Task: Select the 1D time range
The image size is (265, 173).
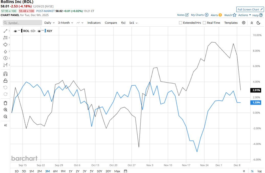Action: click(x=17, y=171)
